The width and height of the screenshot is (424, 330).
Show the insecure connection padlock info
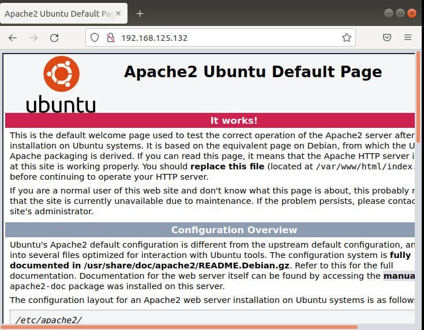pyautogui.click(x=110, y=37)
